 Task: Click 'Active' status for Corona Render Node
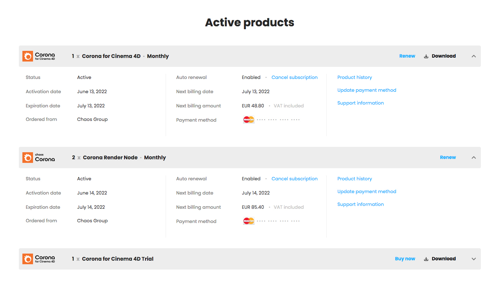tap(84, 179)
